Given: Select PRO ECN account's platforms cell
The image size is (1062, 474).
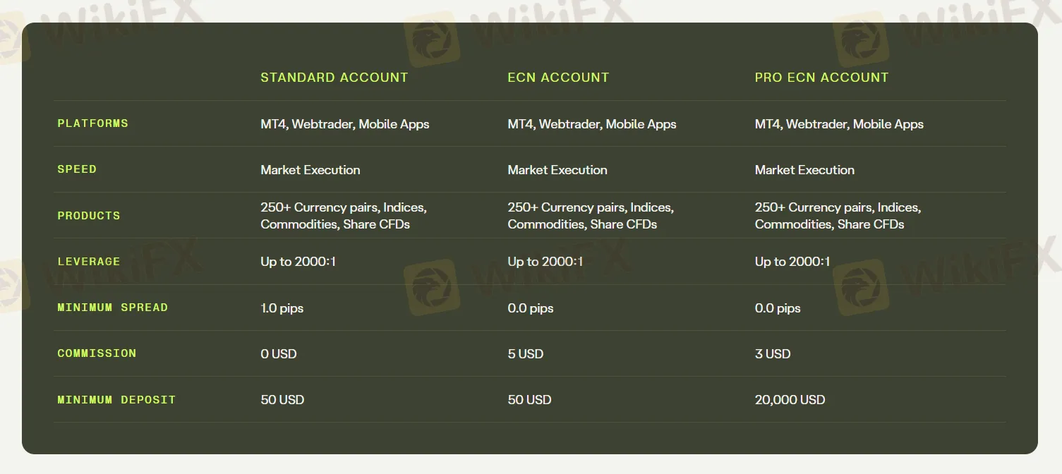Looking at the screenshot, I should click(839, 124).
